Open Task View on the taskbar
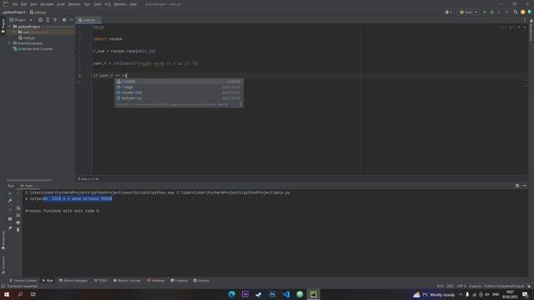This screenshot has height=300, width=534. (x=33, y=294)
